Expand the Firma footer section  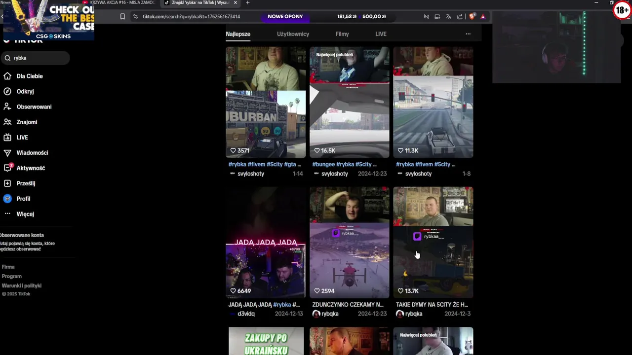pyautogui.click(x=8, y=267)
